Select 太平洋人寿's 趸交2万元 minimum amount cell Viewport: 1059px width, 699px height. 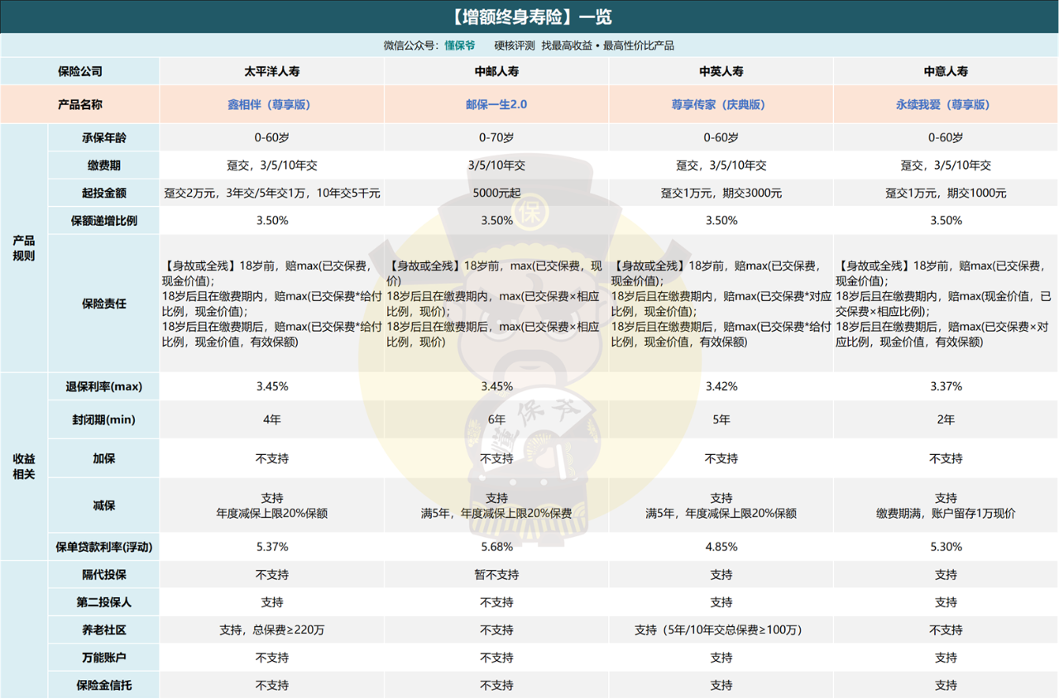[272, 193]
